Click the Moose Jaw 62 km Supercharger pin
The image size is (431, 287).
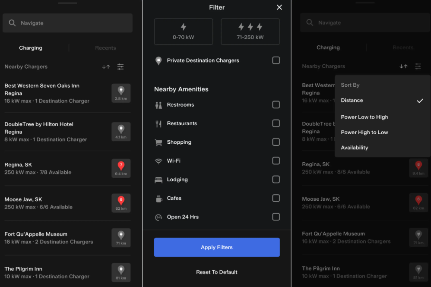[x=121, y=203]
